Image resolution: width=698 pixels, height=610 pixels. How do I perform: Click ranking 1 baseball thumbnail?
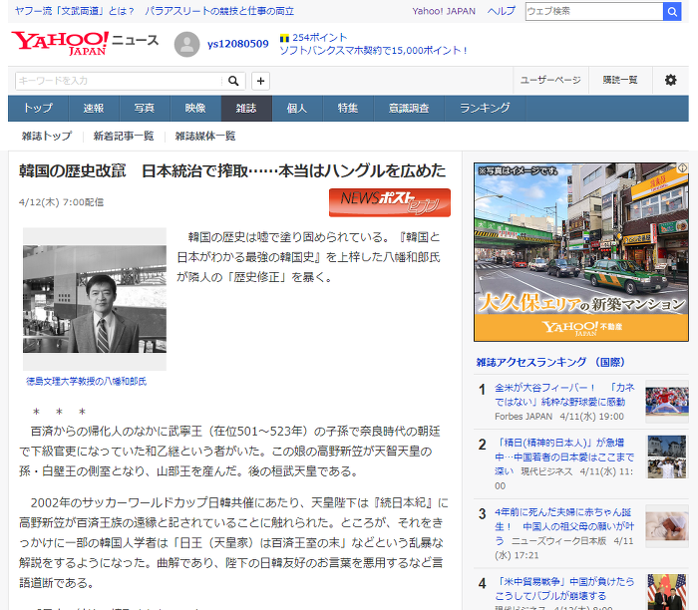click(667, 402)
